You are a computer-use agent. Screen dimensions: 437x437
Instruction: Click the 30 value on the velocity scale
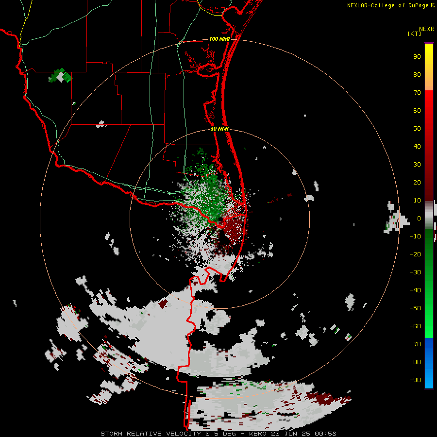point(417,165)
